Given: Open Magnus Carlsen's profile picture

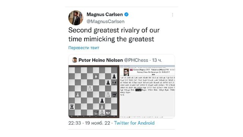Looking at the screenshot, I should click(x=76, y=18).
